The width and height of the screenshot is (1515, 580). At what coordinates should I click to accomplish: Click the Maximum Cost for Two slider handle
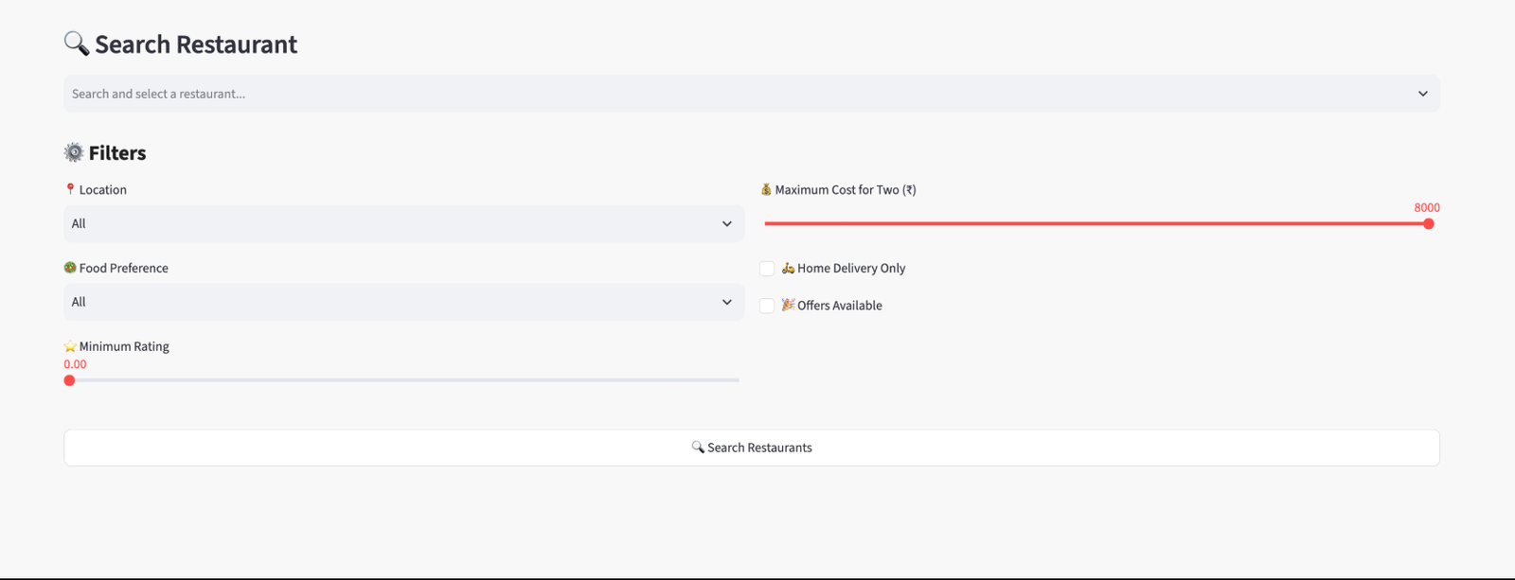1429,224
